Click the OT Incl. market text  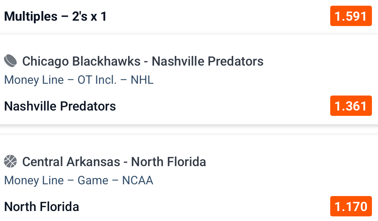point(97,80)
